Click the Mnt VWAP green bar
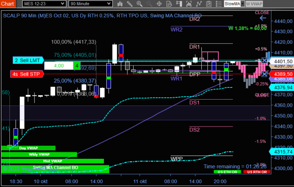 coord(53,161)
